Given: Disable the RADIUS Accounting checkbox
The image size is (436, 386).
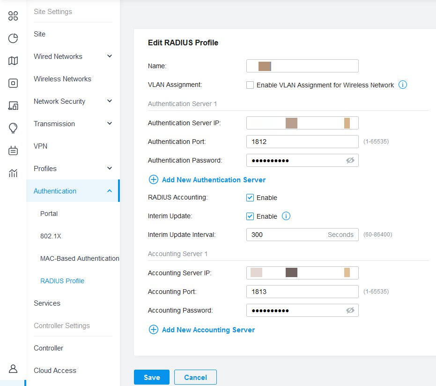Looking at the screenshot, I should pos(250,198).
